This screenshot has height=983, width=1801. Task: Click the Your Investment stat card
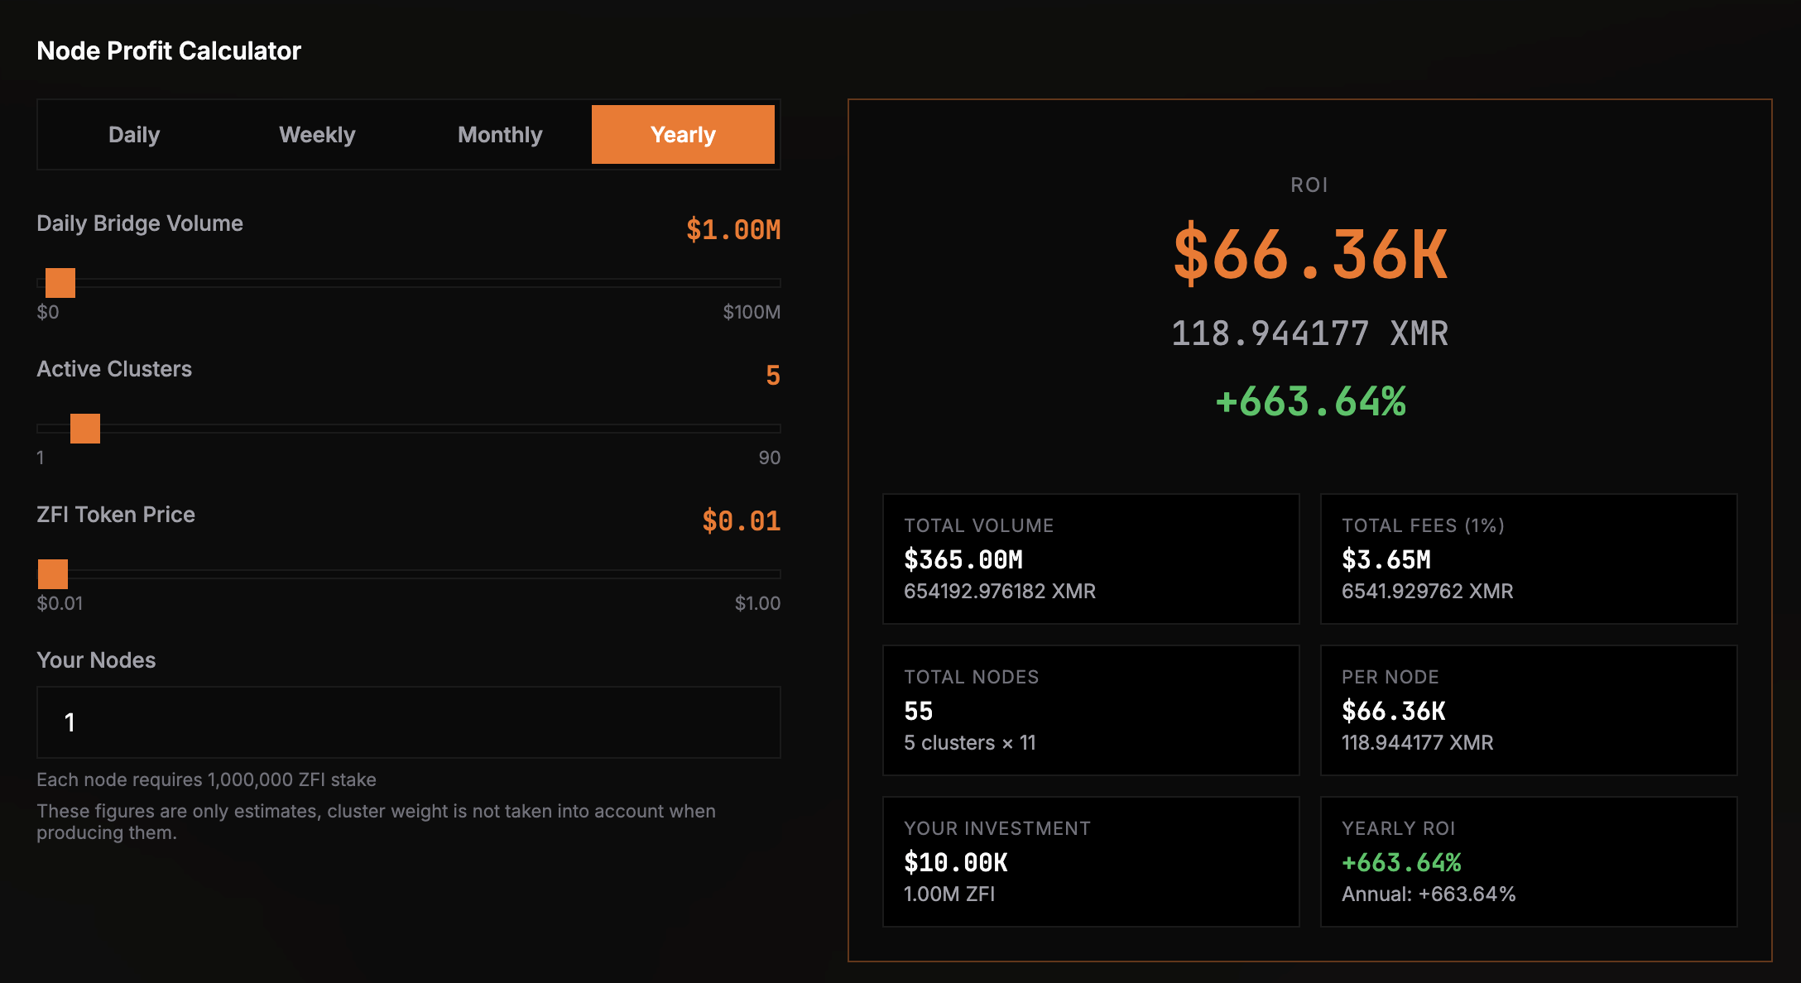[x=1091, y=861]
